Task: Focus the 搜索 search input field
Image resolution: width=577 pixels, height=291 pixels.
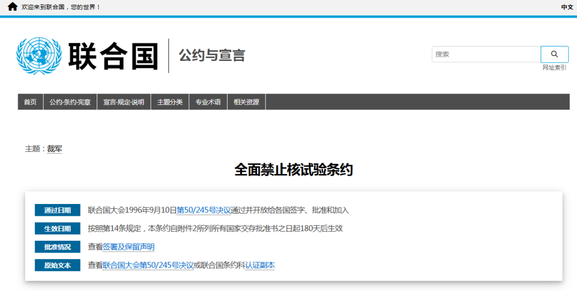Action: pos(486,54)
